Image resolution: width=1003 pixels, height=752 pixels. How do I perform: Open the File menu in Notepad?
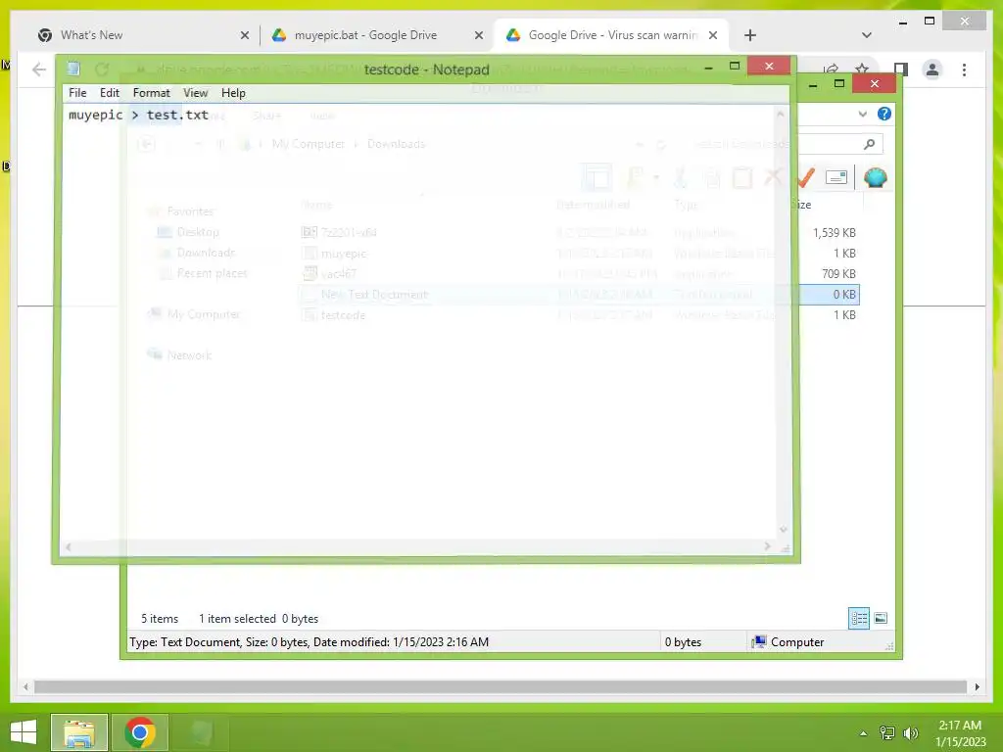(x=77, y=93)
